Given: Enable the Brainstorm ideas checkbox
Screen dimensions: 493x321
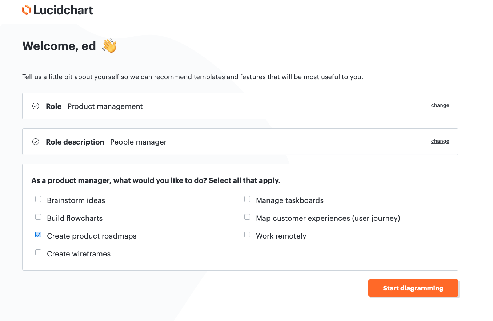Looking at the screenshot, I should click(38, 199).
